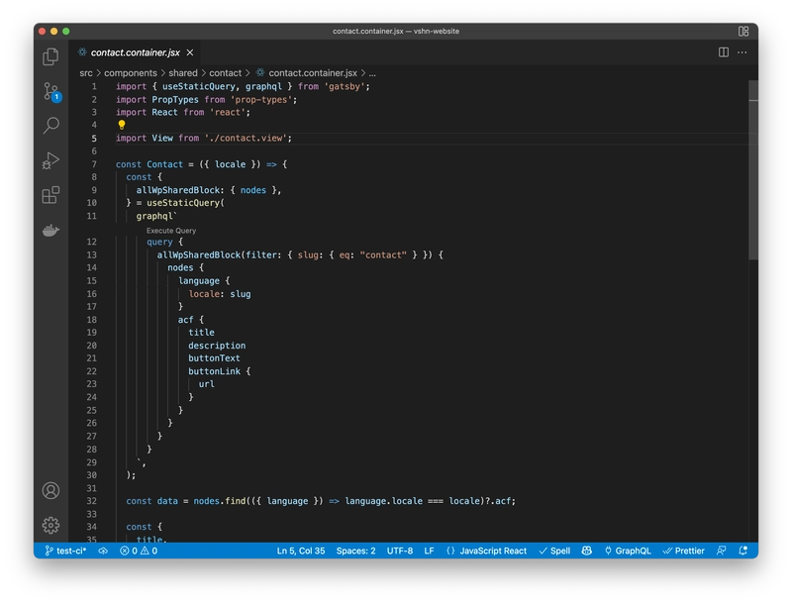Image resolution: width=792 pixels, height=603 pixels.
Task: Open Run and Debug panel icon
Action: coord(50,160)
